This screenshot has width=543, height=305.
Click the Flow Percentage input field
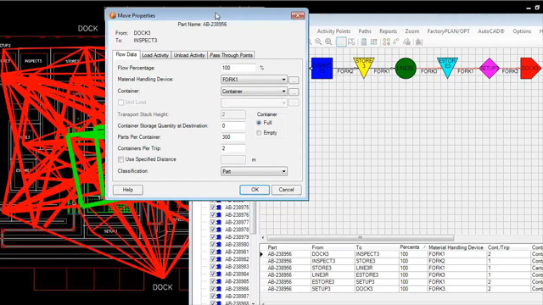pyautogui.click(x=238, y=68)
